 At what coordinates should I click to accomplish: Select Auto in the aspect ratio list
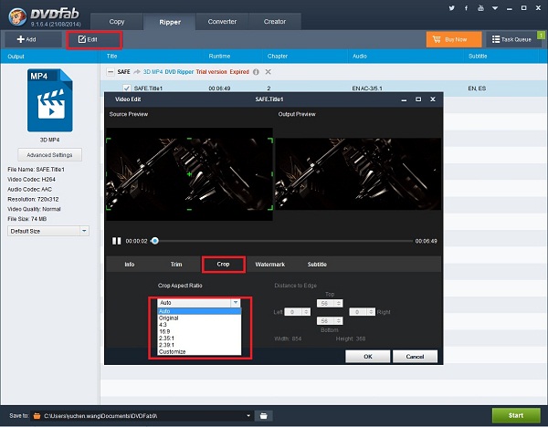click(199, 311)
